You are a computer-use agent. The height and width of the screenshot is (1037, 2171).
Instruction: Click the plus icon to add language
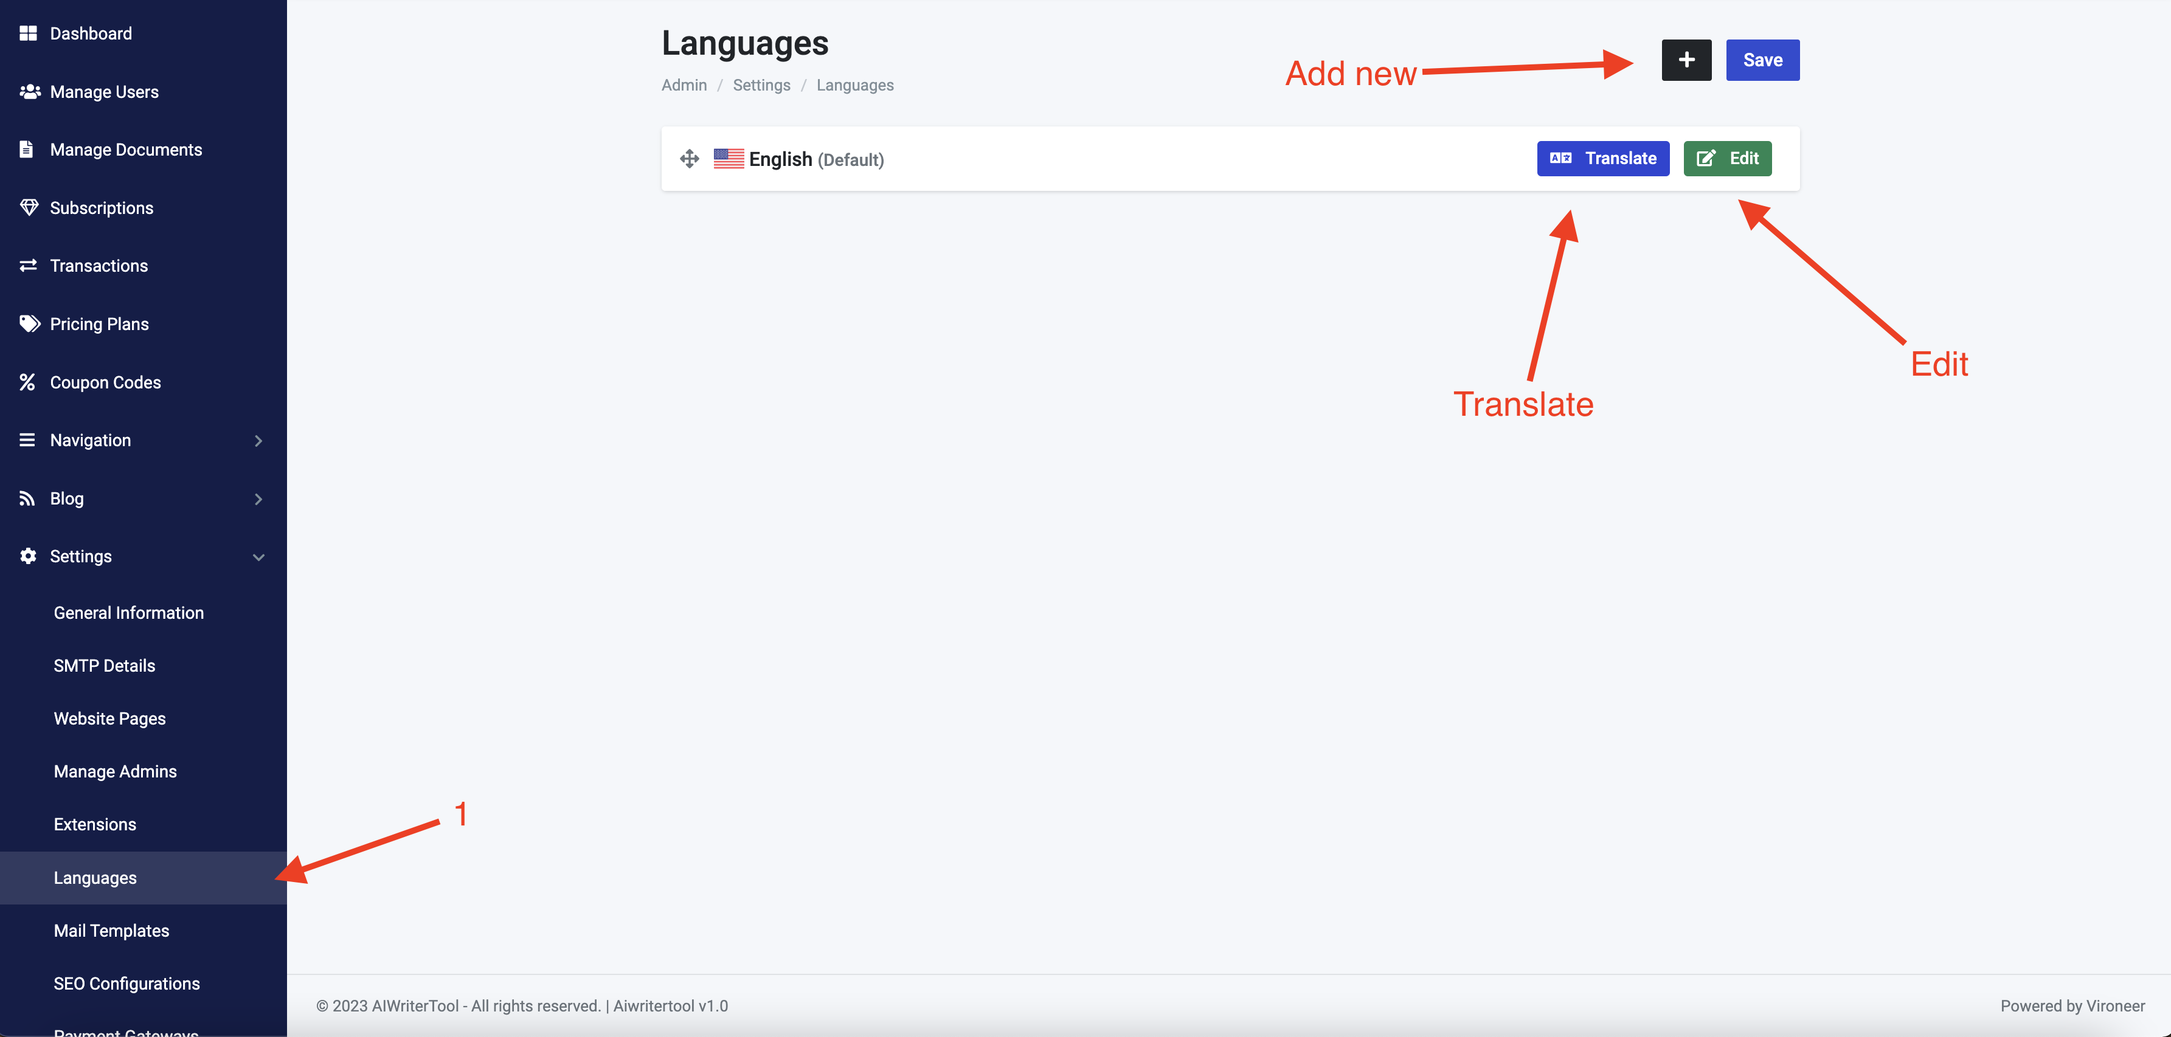tap(1686, 60)
